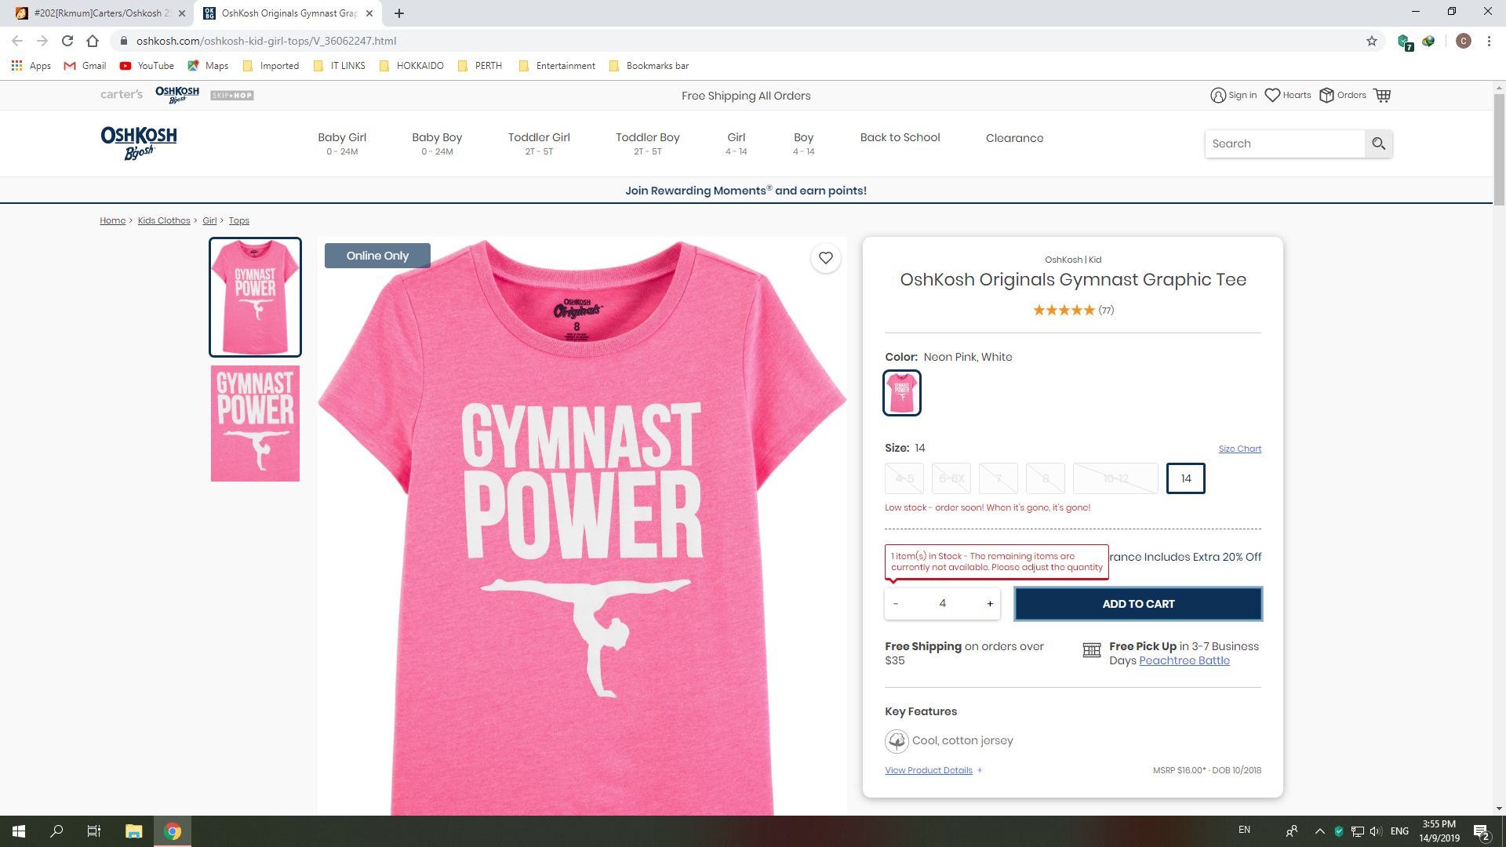Open Windows taskbar search
1506x847 pixels.
[x=56, y=831]
